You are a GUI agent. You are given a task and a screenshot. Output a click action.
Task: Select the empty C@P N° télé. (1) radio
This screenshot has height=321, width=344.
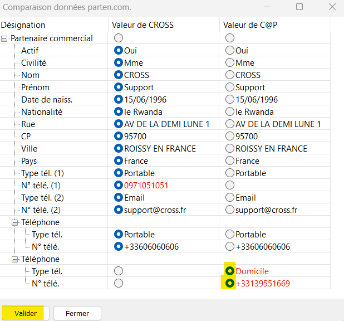click(230, 185)
